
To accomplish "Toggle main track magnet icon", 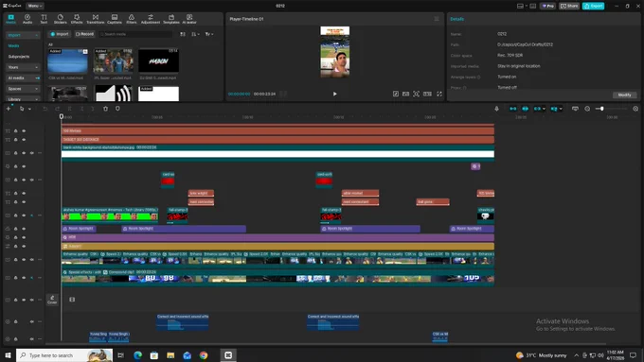I will click(513, 109).
